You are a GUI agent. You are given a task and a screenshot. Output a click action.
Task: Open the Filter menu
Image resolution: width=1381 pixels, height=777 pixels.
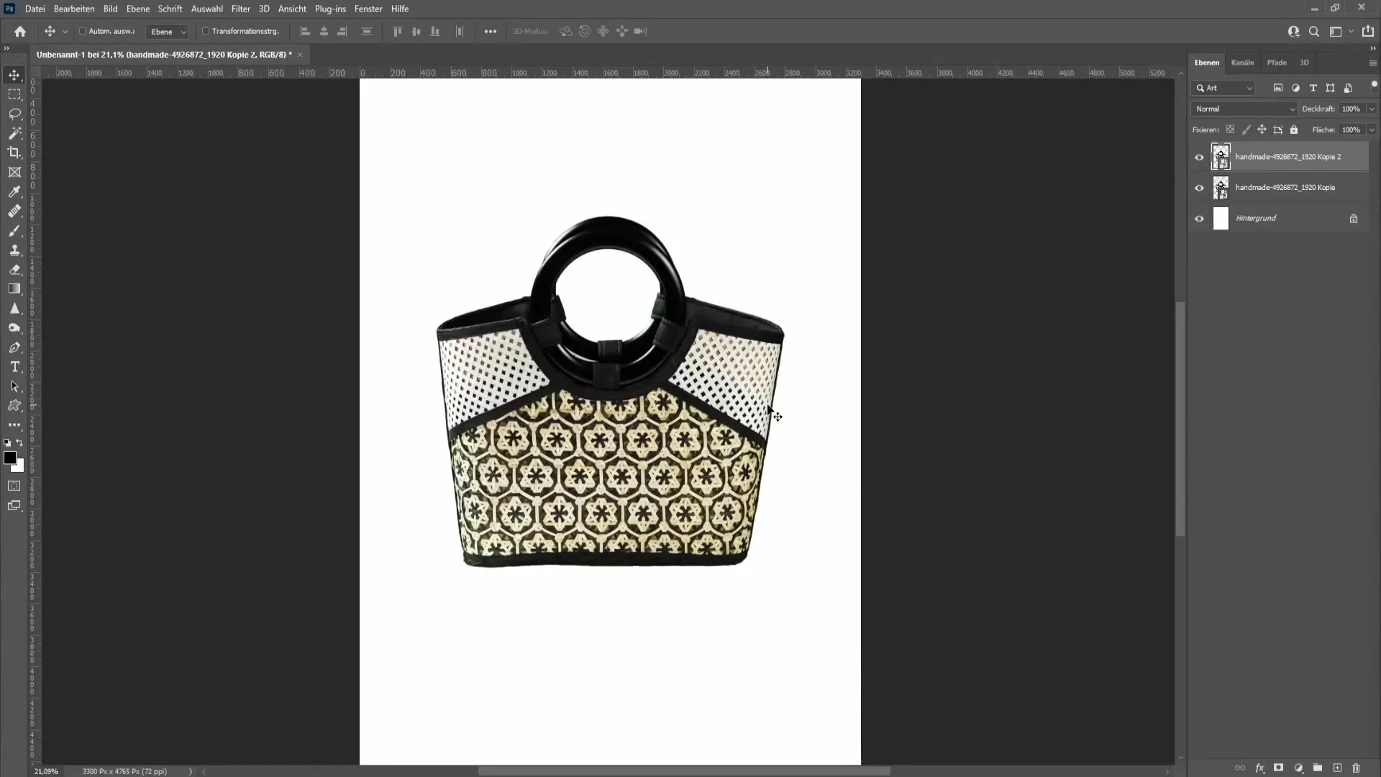tap(240, 9)
